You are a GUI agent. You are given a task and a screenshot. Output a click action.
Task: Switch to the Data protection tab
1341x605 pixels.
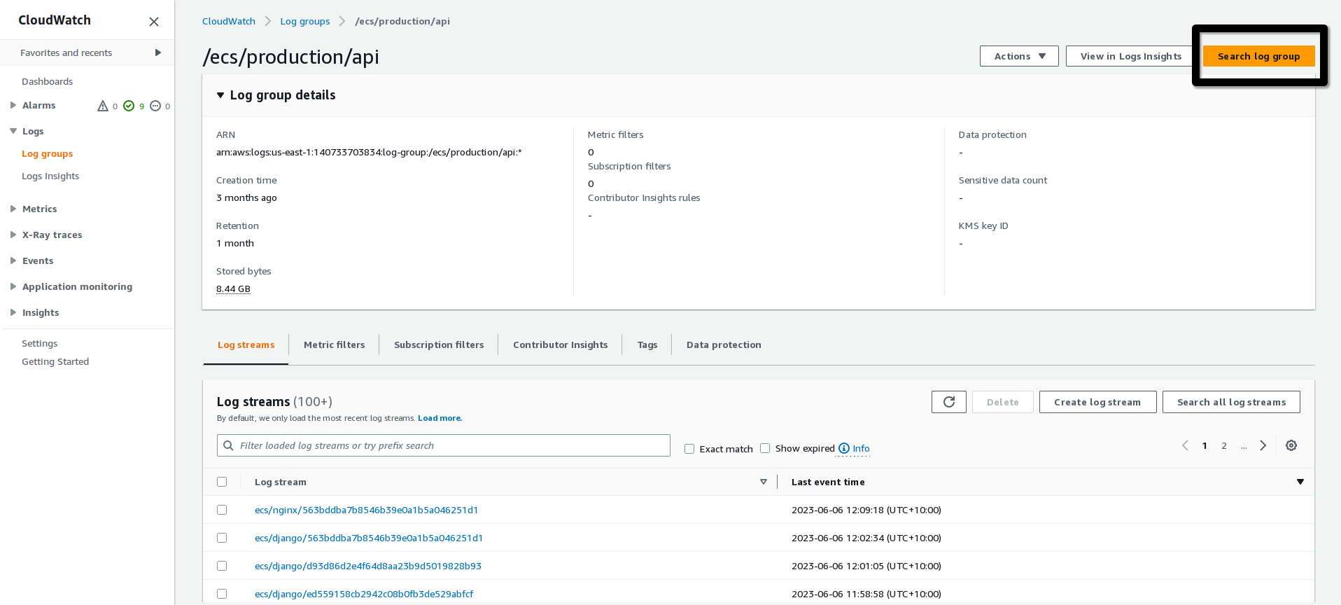click(x=724, y=345)
